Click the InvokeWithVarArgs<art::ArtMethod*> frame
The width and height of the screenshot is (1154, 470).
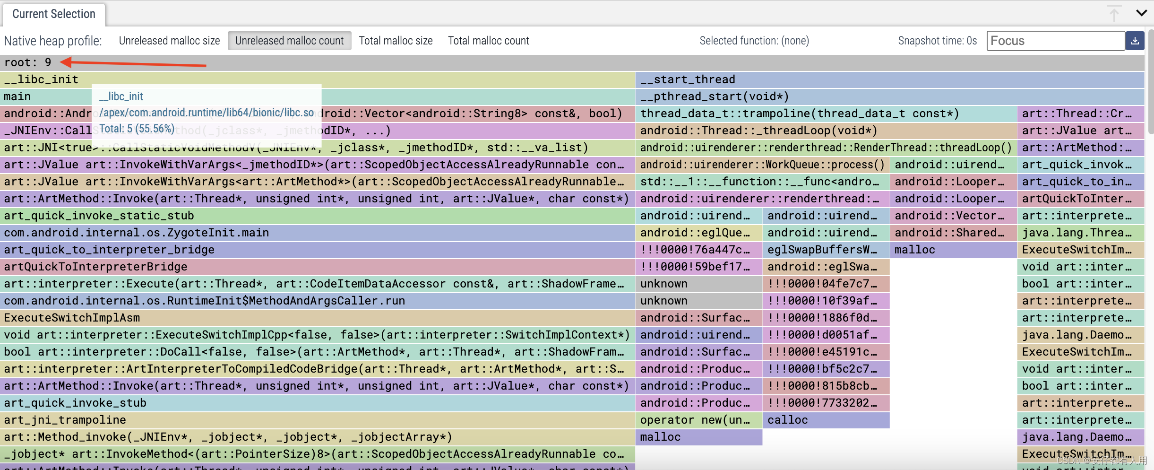(x=318, y=182)
